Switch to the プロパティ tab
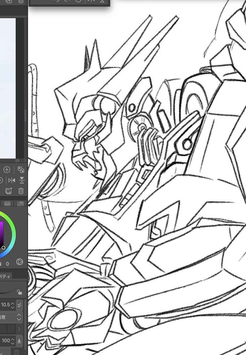 [5, 276]
